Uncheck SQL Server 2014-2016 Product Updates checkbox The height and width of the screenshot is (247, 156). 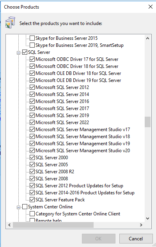32,193
